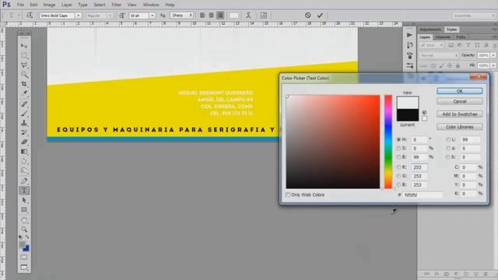Select the History Brush tool
Viewport: 498px width, 280px height.
click(24, 132)
